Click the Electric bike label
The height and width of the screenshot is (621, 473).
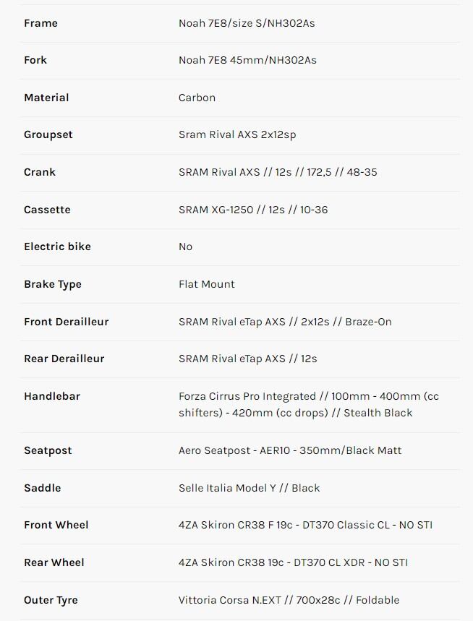[57, 247]
